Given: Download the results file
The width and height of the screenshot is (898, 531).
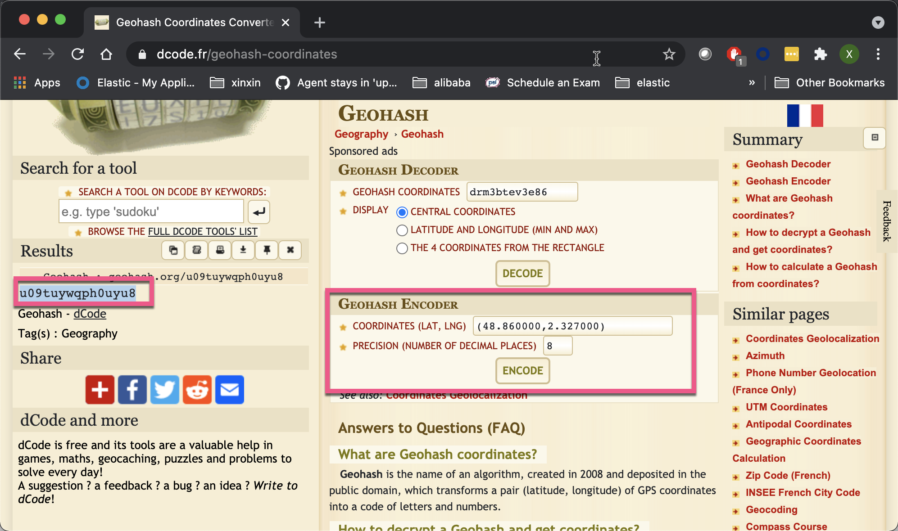Looking at the screenshot, I should (243, 251).
